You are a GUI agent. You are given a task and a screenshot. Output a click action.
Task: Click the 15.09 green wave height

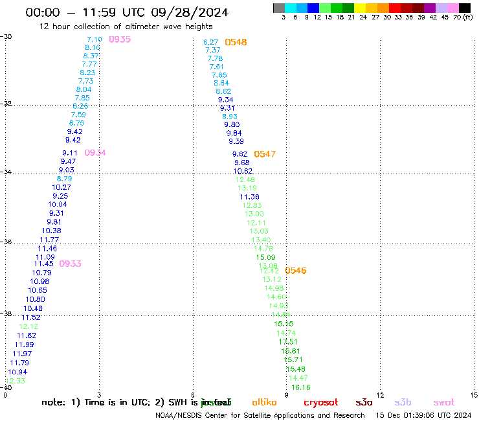pyautogui.click(x=265, y=257)
